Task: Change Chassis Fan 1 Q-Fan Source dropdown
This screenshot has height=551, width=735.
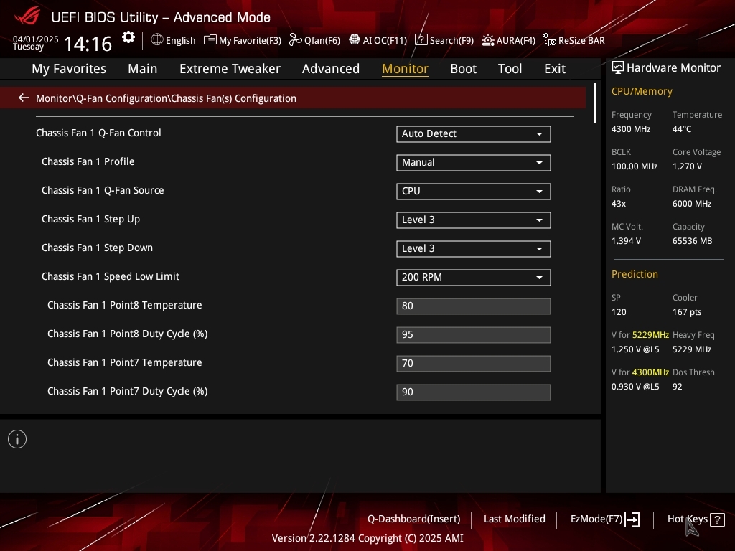Action: (474, 191)
